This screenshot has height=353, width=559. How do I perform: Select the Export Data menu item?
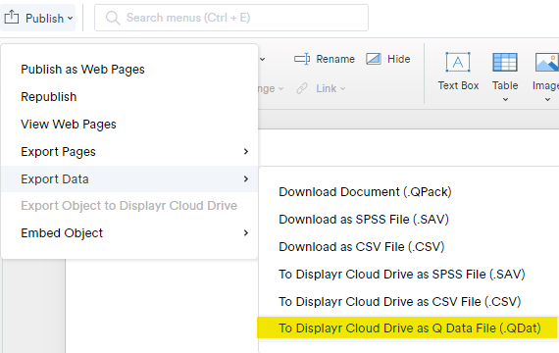pos(129,179)
